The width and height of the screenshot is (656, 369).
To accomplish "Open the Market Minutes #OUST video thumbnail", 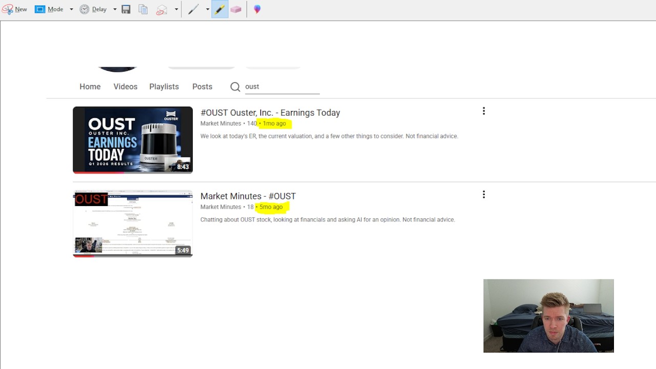I will (133, 223).
